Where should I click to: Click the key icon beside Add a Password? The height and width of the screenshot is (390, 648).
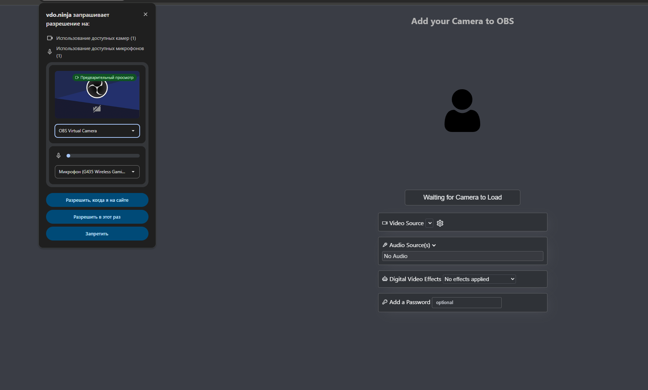pyautogui.click(x=385, y=302)
